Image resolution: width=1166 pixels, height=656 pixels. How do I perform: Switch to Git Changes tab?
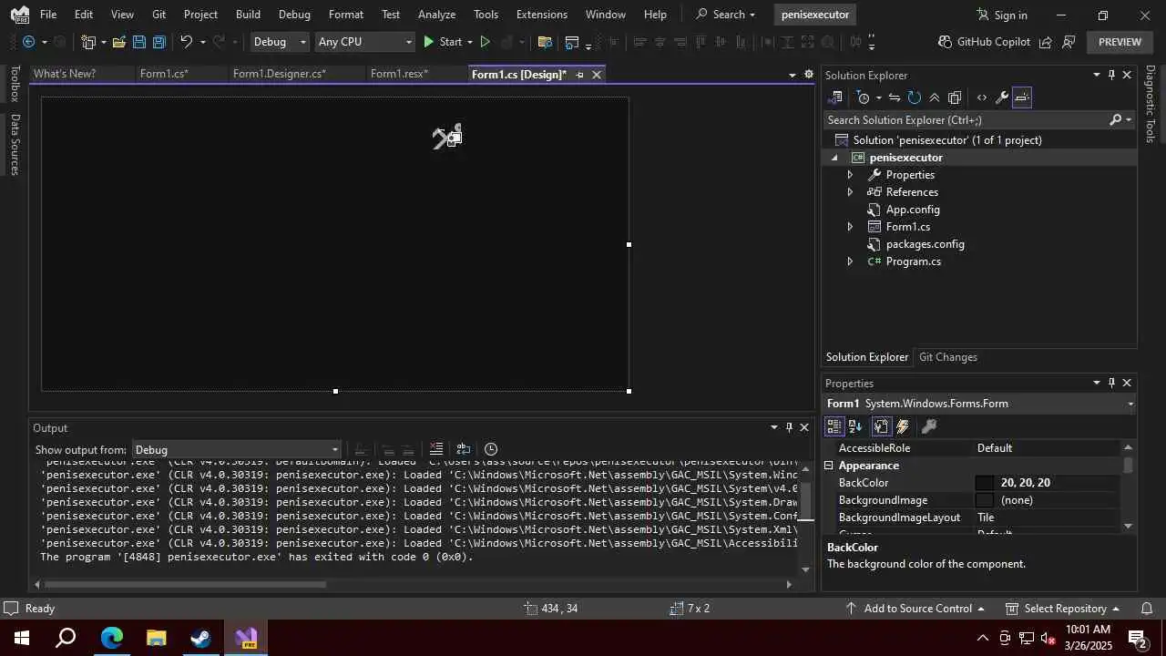click(947, 357)
